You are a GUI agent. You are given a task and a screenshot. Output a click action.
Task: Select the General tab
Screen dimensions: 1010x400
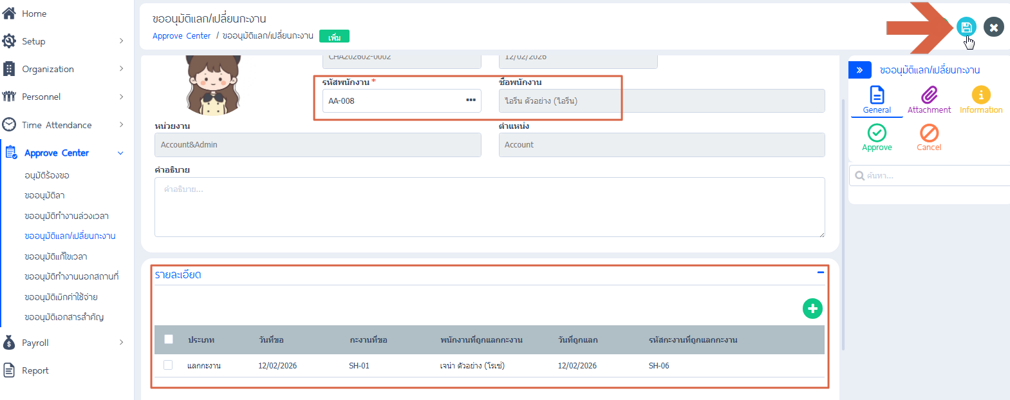pos(877,100)
